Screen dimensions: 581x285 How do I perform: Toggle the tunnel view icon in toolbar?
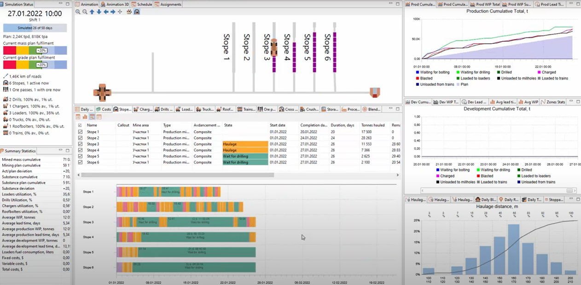coord(137,12)
